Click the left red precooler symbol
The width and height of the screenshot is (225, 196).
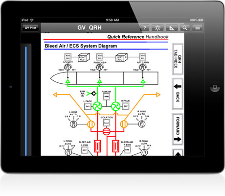click(97, 146)
